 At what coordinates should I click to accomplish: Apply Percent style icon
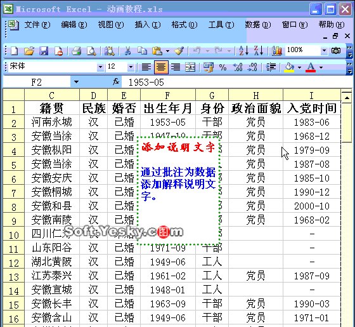tap(223, 67)
